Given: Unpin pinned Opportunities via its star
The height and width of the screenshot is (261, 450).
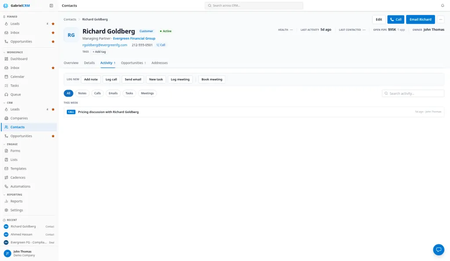Looking at the screenshot, I should pos(53,42).
